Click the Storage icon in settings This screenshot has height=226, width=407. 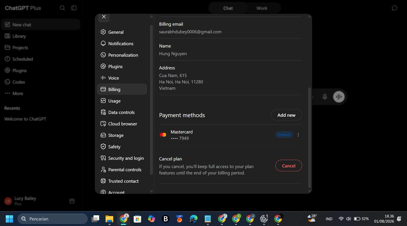103,135
